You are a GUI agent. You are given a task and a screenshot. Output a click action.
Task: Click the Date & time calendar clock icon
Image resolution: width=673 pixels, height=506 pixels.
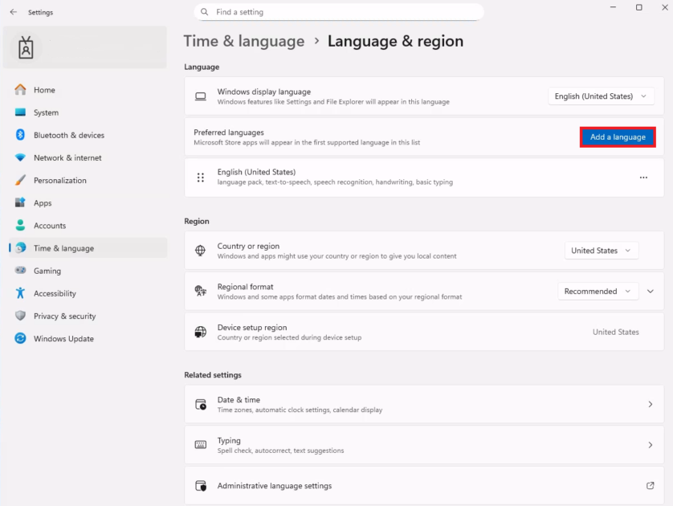(201, 404)
